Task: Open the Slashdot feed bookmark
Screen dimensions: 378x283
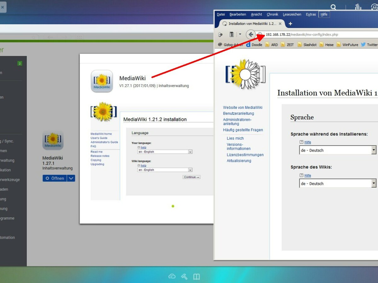Action: tap(307, 45)
